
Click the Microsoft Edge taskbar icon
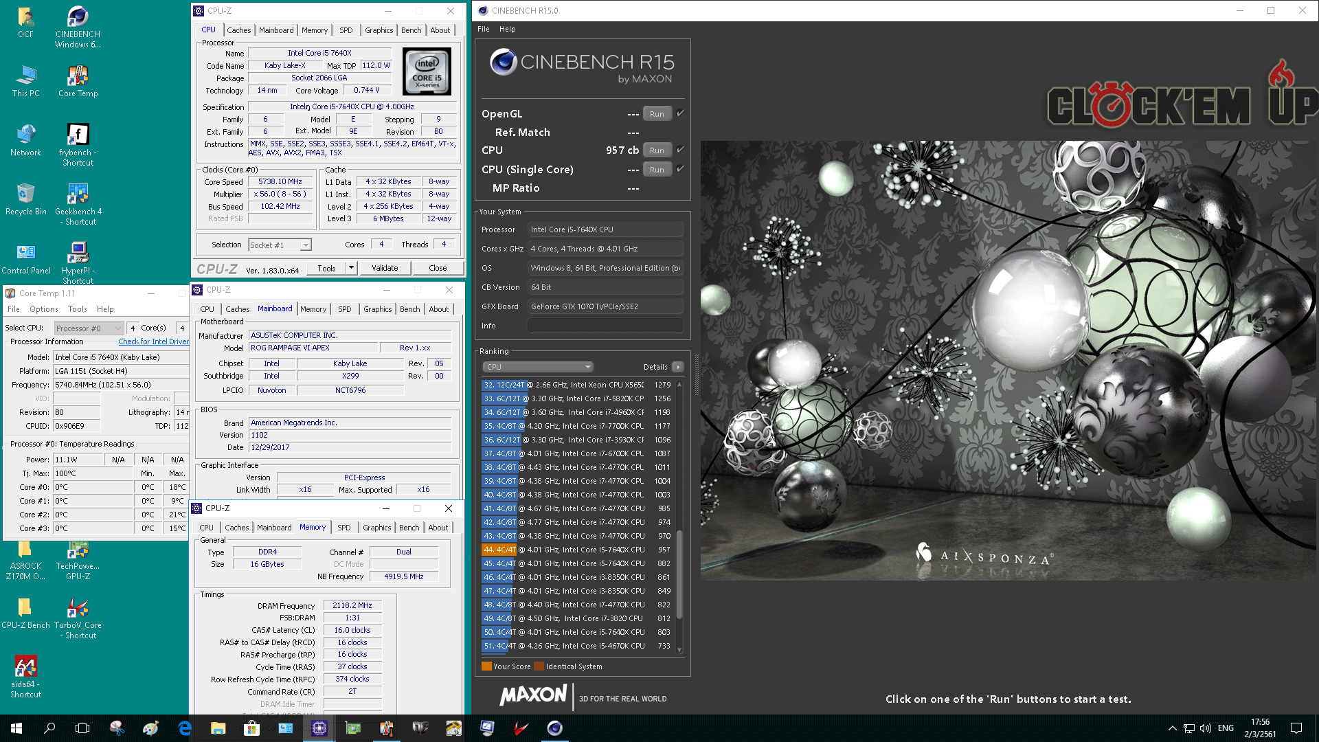click(x=185, y=728)
